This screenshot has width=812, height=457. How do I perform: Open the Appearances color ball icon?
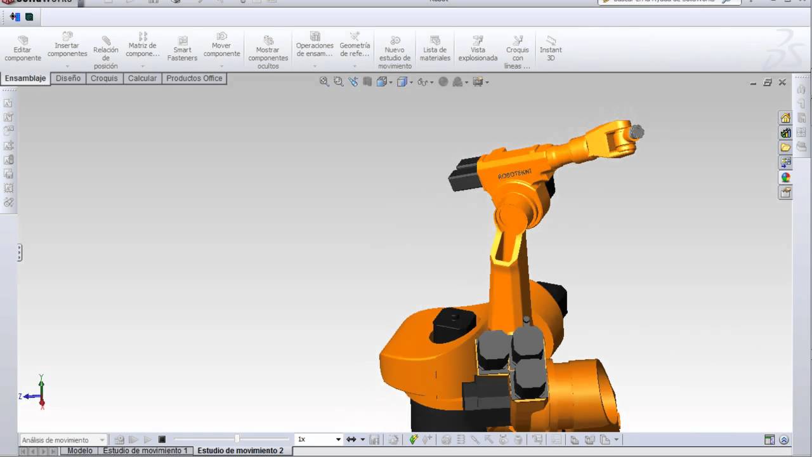click(785, 177)
